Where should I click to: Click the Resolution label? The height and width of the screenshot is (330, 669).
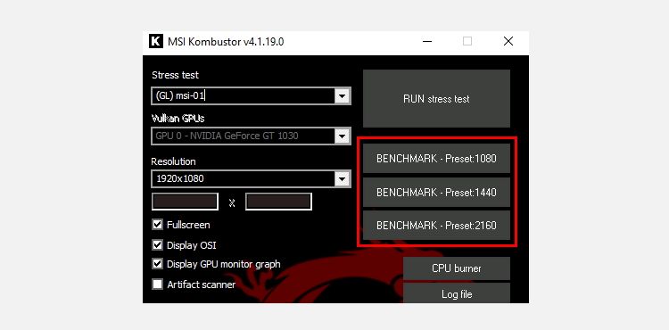[173, 161]
